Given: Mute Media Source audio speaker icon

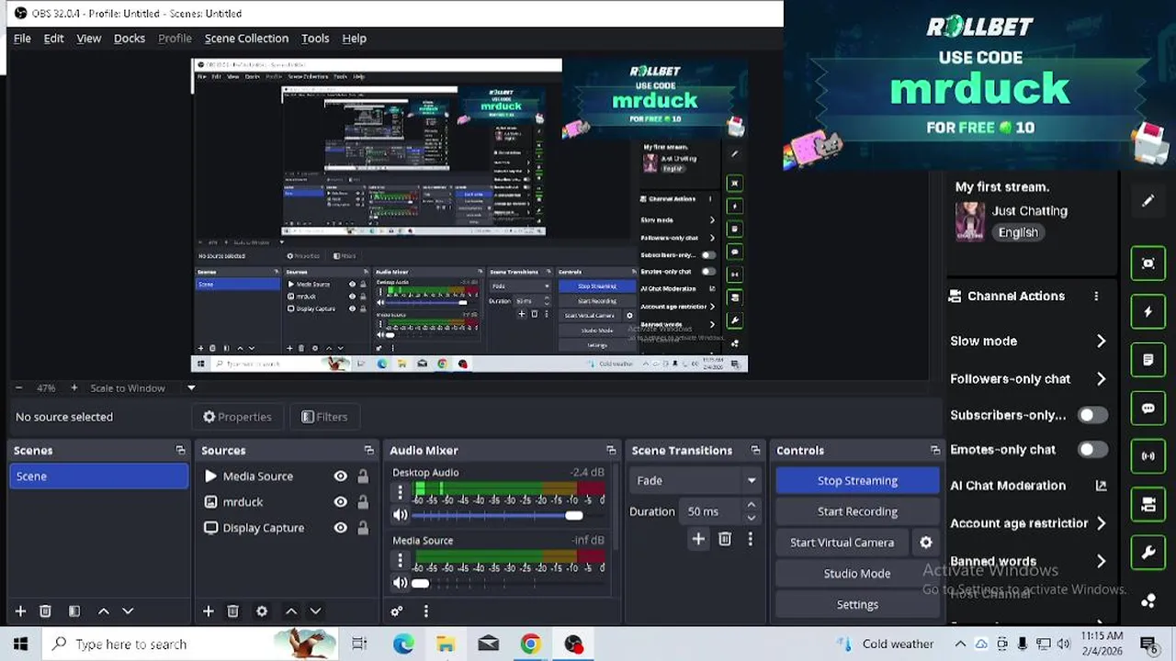Looking at the screenshot, I should click(x=400, y=583).
